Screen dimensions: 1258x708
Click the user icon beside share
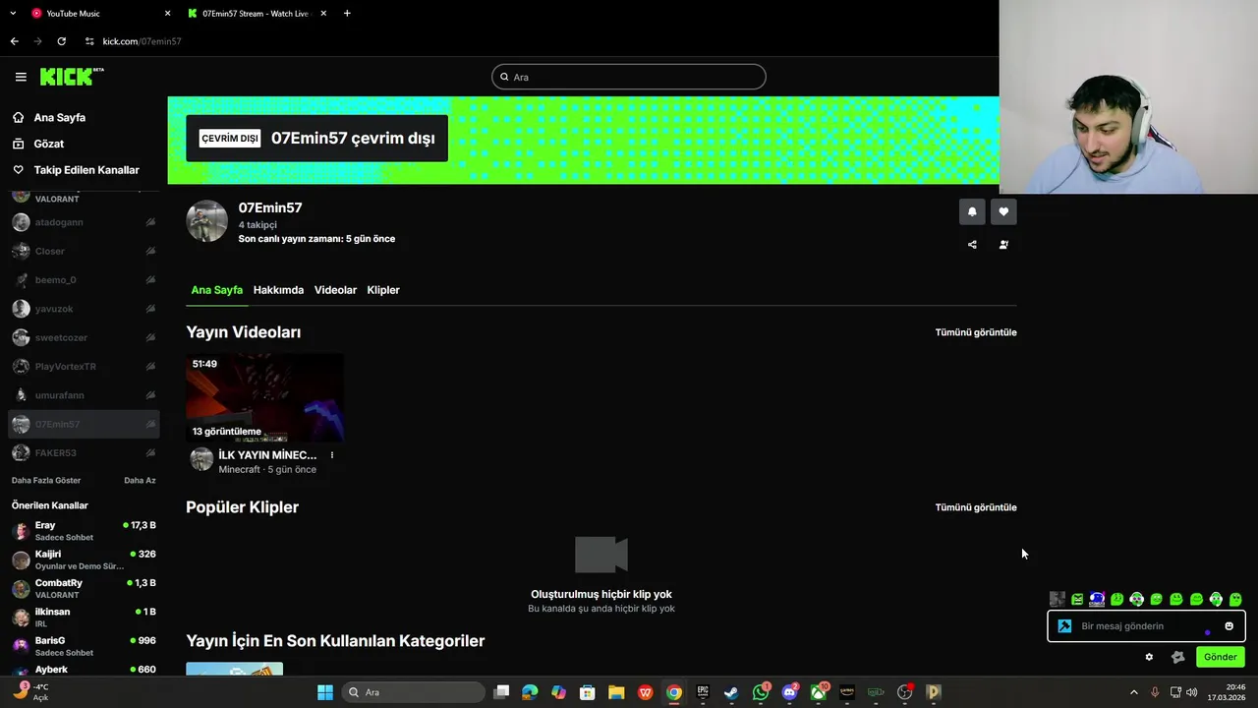pyautogui.click(x=1003, y=245)
